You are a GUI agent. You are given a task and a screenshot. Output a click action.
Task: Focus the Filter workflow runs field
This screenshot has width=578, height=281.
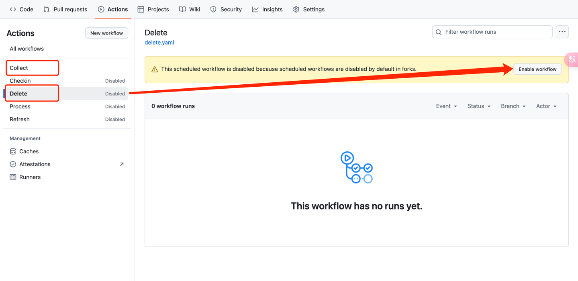[492, 32]
